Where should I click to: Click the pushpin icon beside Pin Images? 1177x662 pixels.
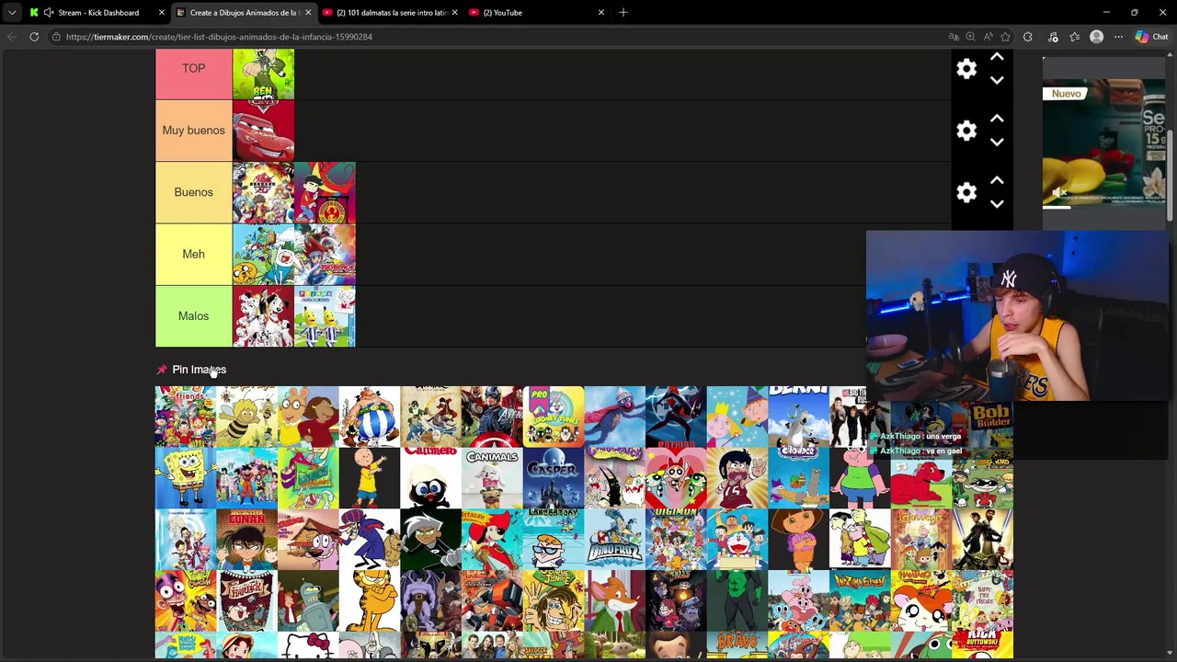pyautogui.click(x=162, y=370)
